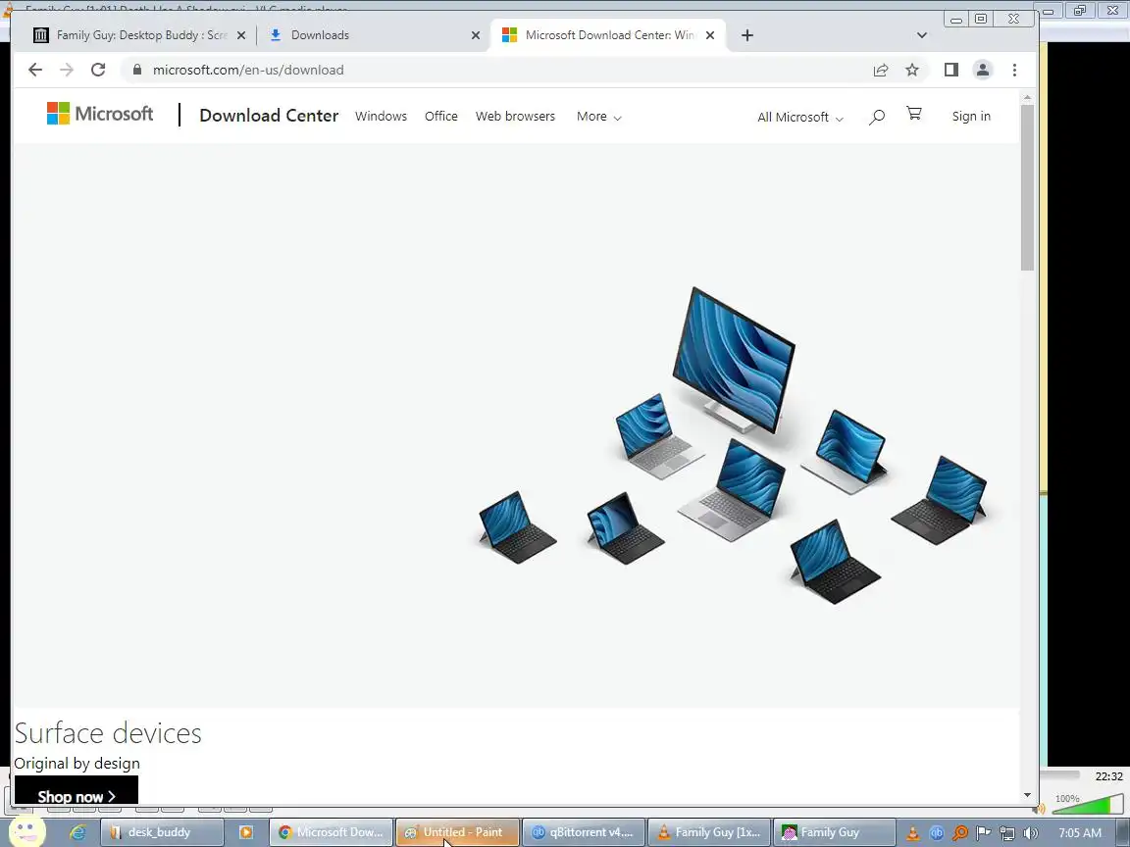Screen dimensions: 1130x847
Task: Open the Chrome side panel
Action: point(951,70)
